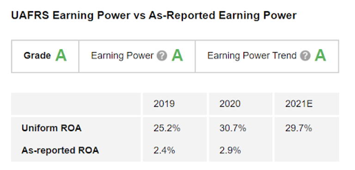Open help icon beside Earning Power Trend
Image resolution: width=355 pixels, height=170 pixels.
[x=305, y=56]
